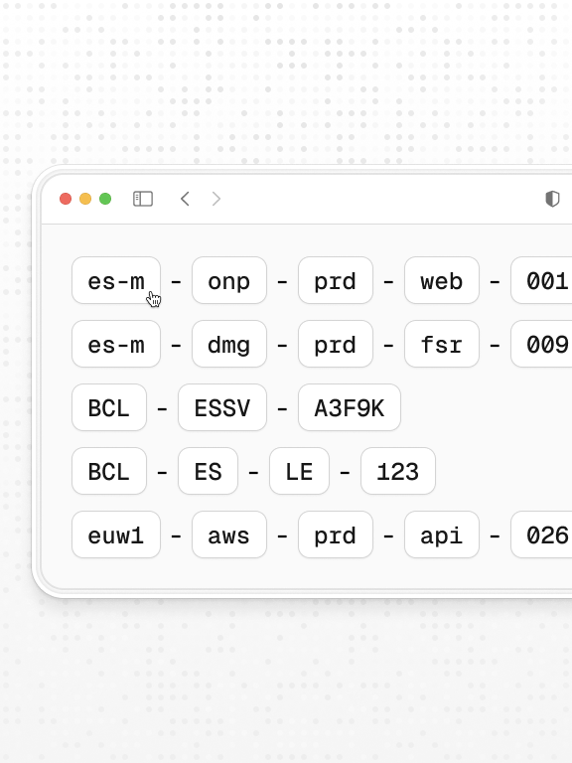
Task: Select the es-m chip in the dmg row
Action: click(x=116, y=344)
